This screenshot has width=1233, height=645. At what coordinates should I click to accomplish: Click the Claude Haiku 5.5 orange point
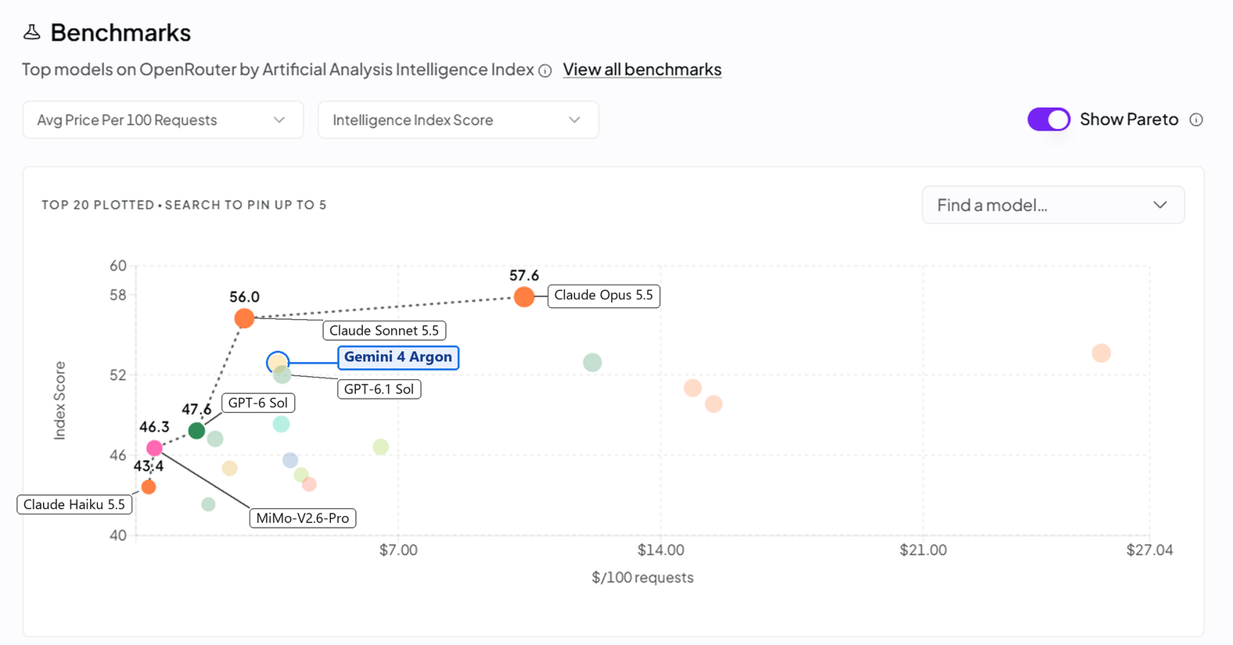pos(149,487)
